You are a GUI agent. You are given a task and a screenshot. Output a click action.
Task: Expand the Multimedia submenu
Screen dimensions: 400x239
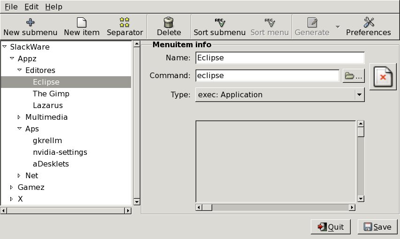click(x=19, y=117)
